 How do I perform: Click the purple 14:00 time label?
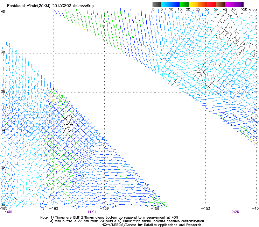point(7,212)
